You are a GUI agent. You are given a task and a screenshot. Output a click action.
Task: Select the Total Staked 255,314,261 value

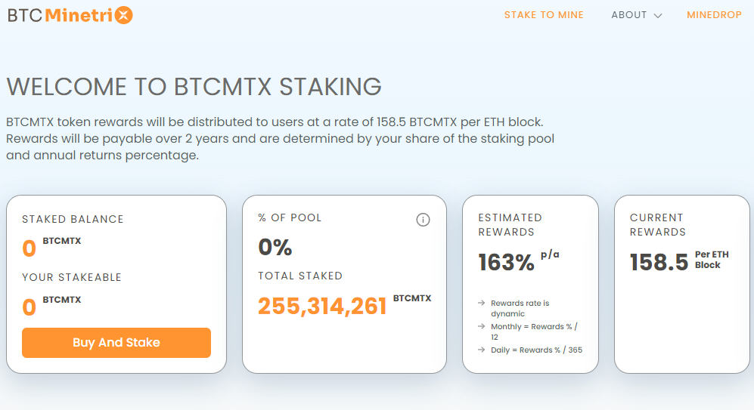[x=322, y=307]
